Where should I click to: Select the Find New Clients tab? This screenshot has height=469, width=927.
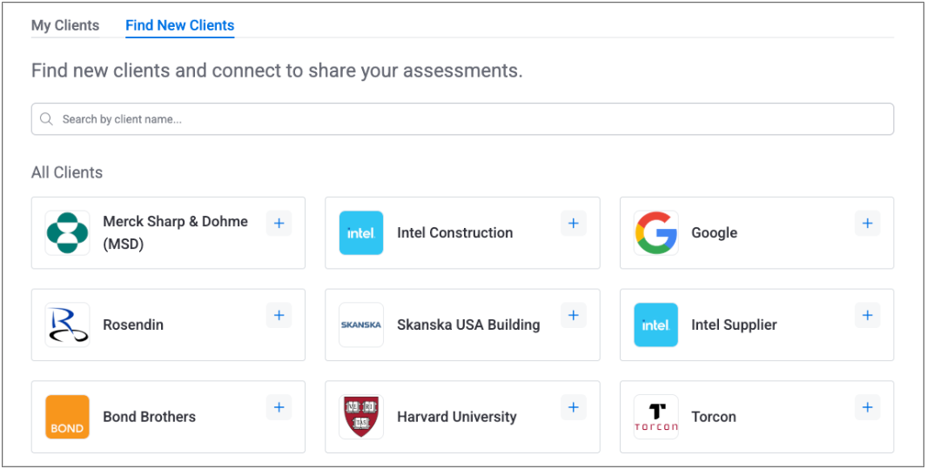179,25
